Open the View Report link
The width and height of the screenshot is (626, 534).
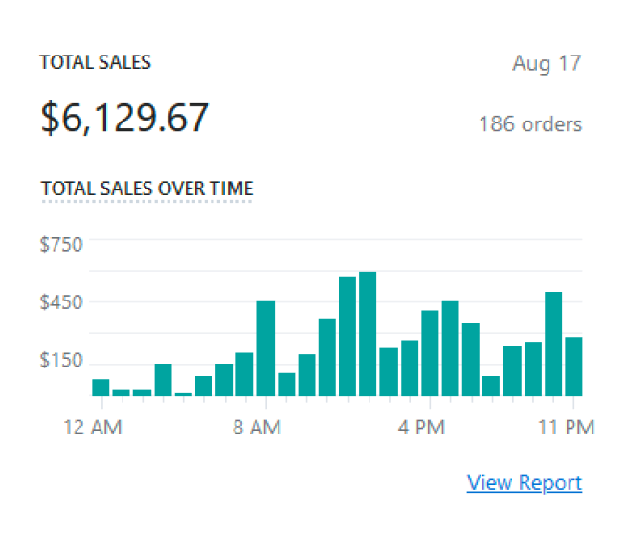pyautogui.click(x=524, y=482)
